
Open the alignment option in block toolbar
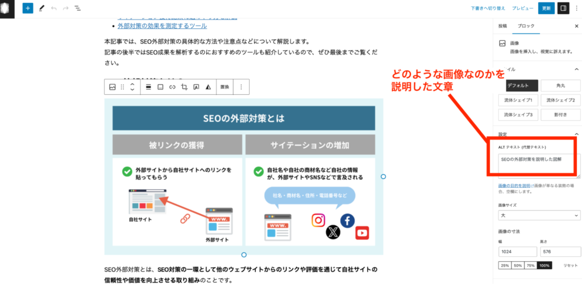(x=148, y=87)
